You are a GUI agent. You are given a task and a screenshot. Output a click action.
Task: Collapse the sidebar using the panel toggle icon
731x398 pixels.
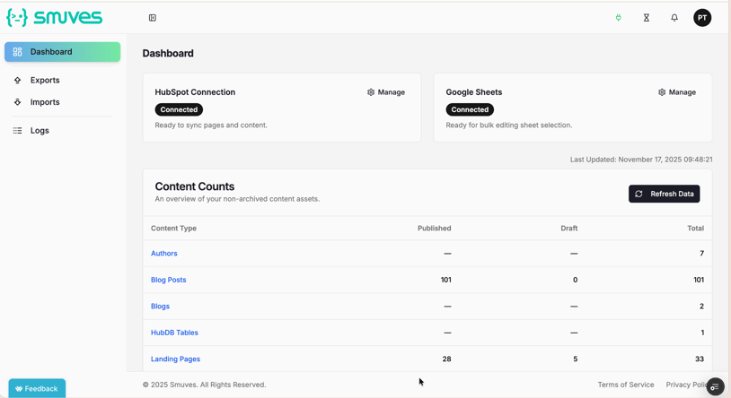tap(153, 18)
